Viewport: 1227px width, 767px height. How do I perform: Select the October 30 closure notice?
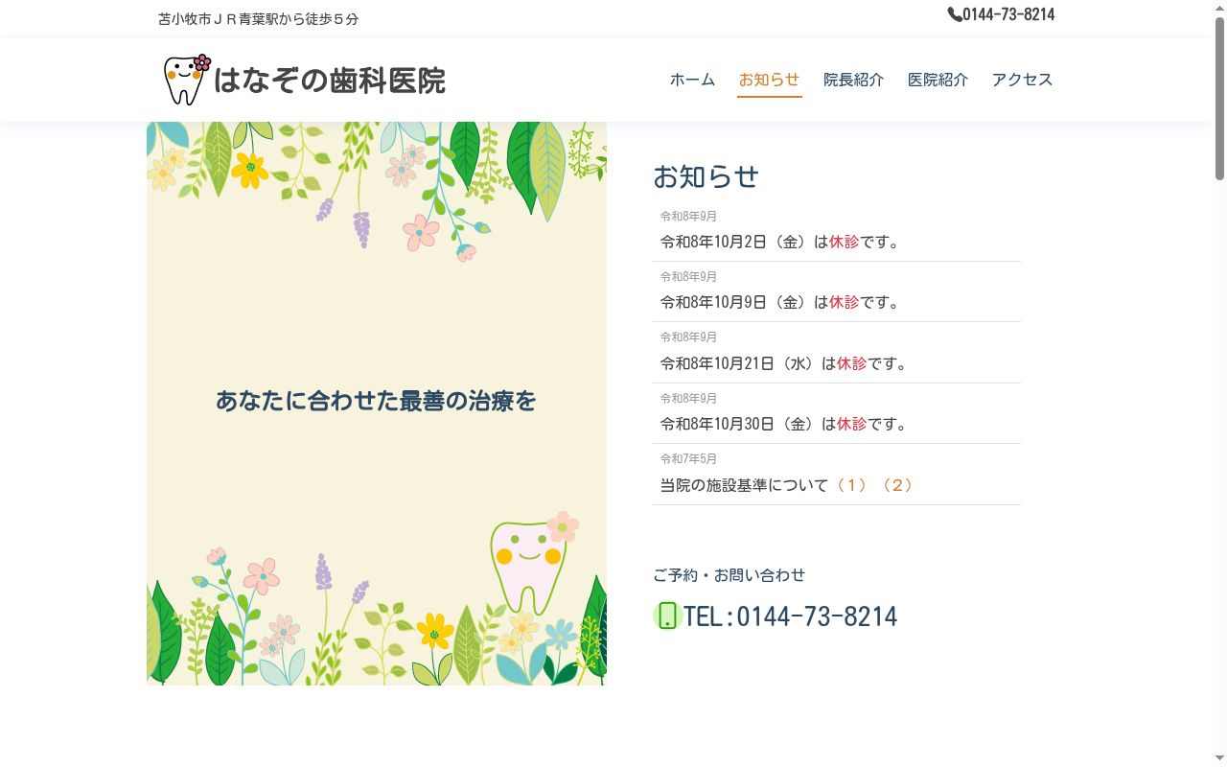784,424
